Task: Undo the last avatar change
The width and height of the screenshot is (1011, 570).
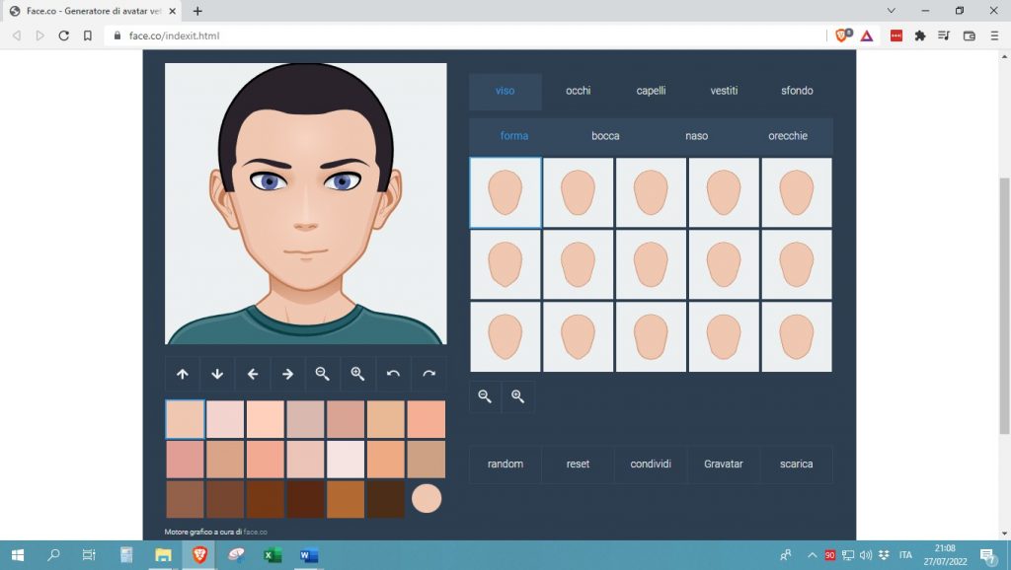Action: pos(392,374)
